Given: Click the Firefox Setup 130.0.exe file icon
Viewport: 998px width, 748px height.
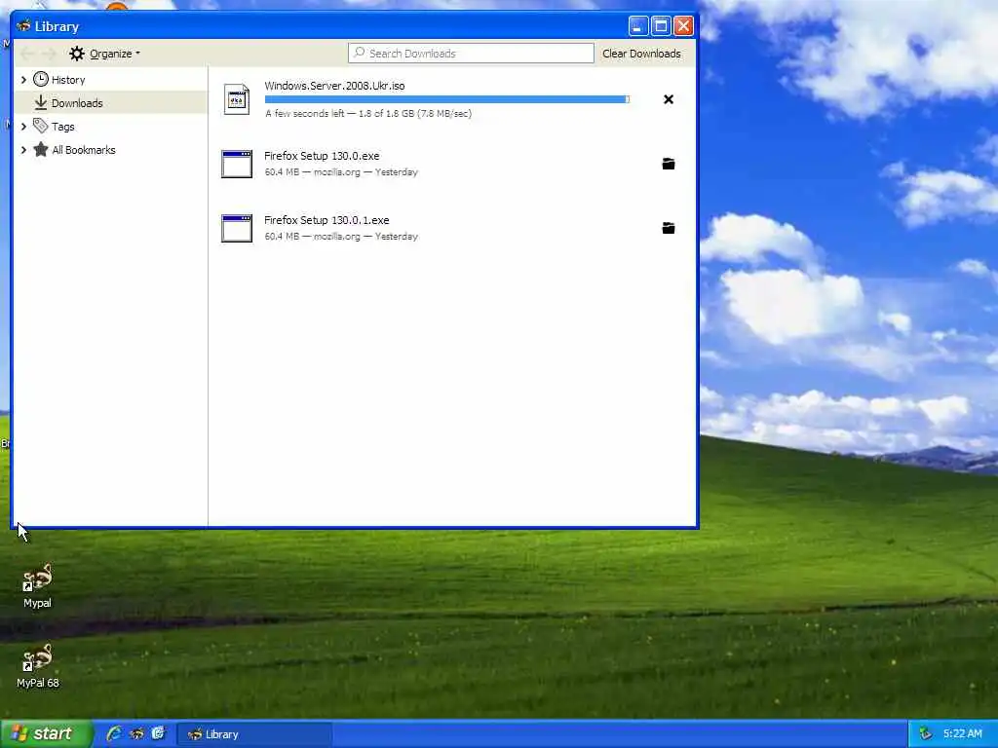Looking at the screenshot, I should point(237,164).
